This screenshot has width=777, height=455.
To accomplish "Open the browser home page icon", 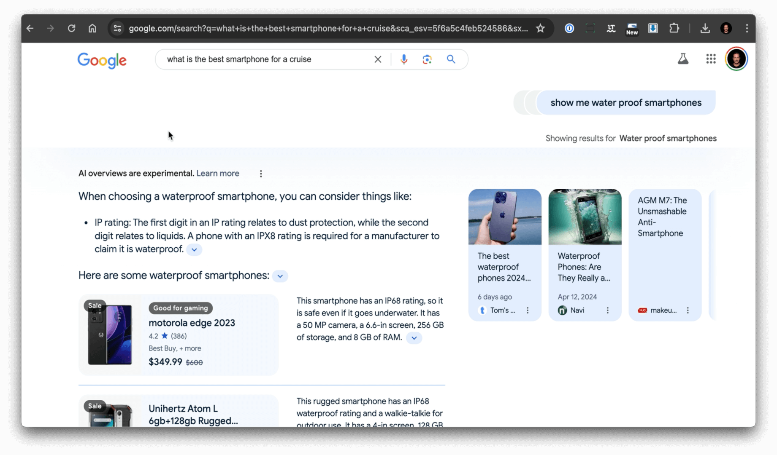I will coord(92,28).
